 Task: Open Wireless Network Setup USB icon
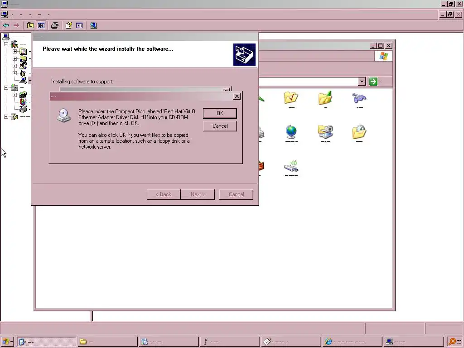click(x=291, y=166)
